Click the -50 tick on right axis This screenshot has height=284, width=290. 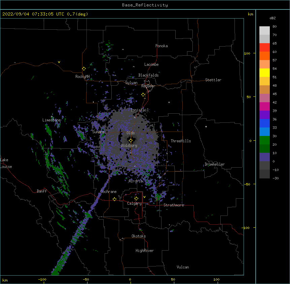point(247,184)
